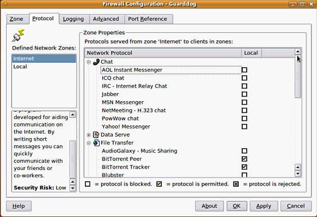Collapse the File Transfer group
Image resolution: width=317 pixels, height=217 pixels.
click(89, 143)
